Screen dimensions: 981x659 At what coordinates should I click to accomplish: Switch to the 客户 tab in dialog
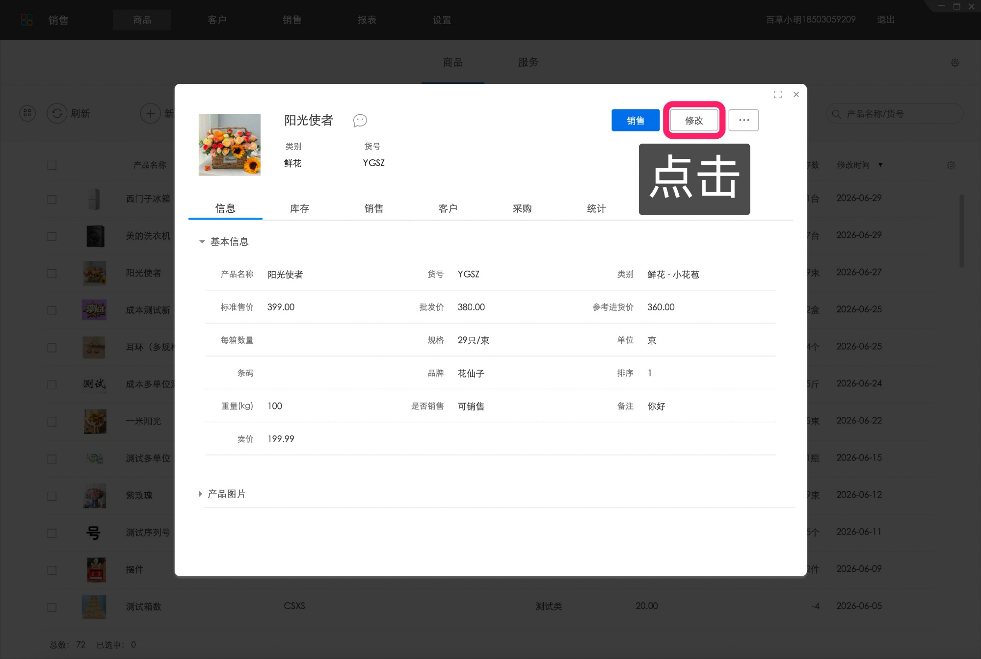click(x=448, y=208)
